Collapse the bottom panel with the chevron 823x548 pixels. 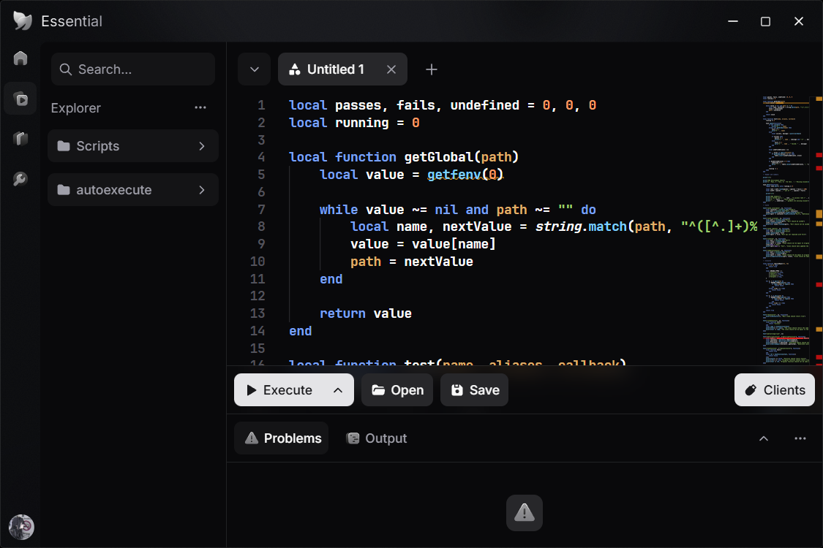764,438
